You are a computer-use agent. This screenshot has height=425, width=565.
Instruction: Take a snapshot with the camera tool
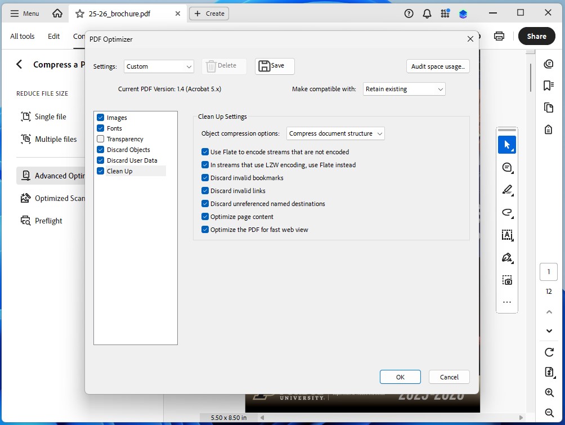506,280
